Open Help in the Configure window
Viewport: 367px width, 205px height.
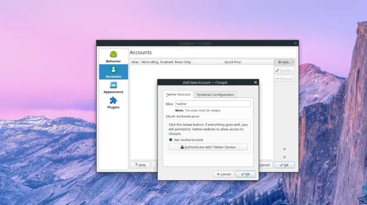[x=140, y=165]
